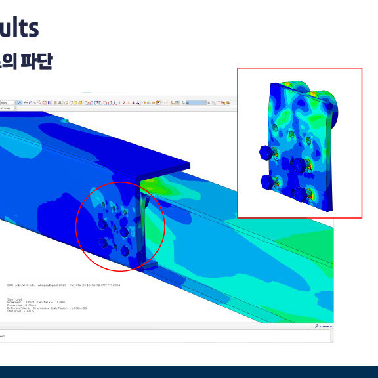This screenshot has width=378, height=378.
Task: Apply saved user view 3
Action: [129, 103]
